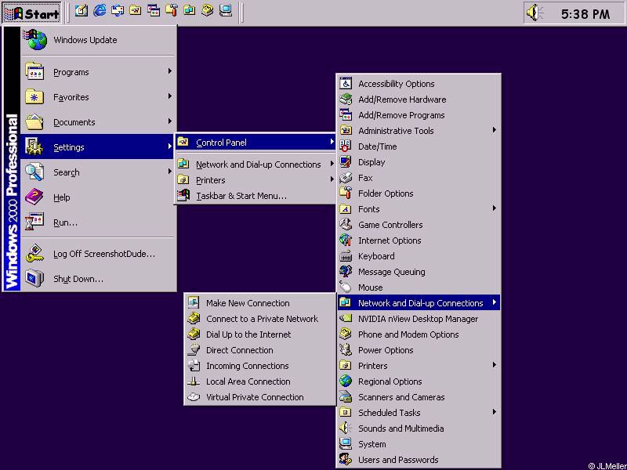Click the Scanners and Cameras icon

point(346,397)
